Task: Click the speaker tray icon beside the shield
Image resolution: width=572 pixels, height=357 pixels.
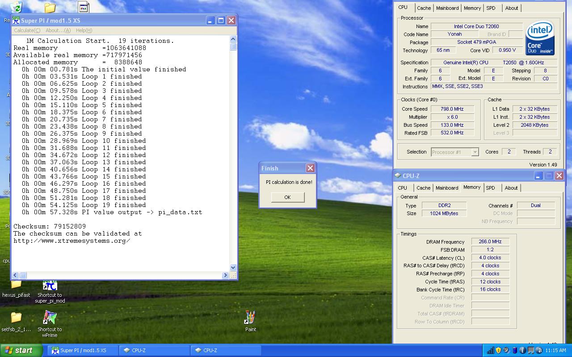Action: coord(506,350)
